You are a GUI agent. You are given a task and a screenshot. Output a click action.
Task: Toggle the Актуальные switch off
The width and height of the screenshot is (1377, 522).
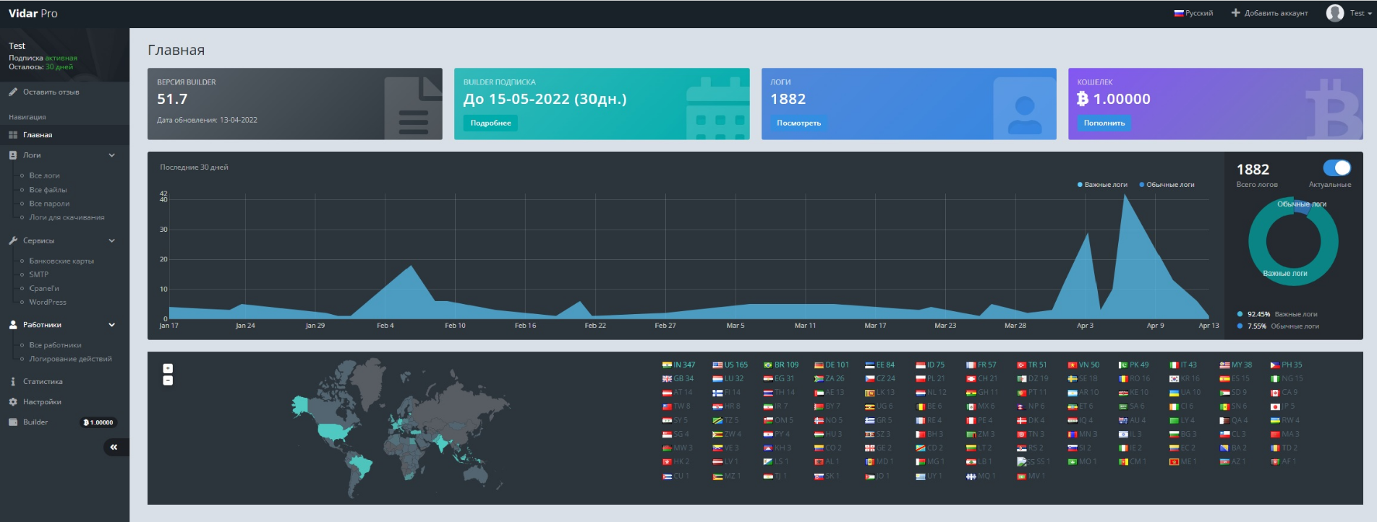(1336, 168)
